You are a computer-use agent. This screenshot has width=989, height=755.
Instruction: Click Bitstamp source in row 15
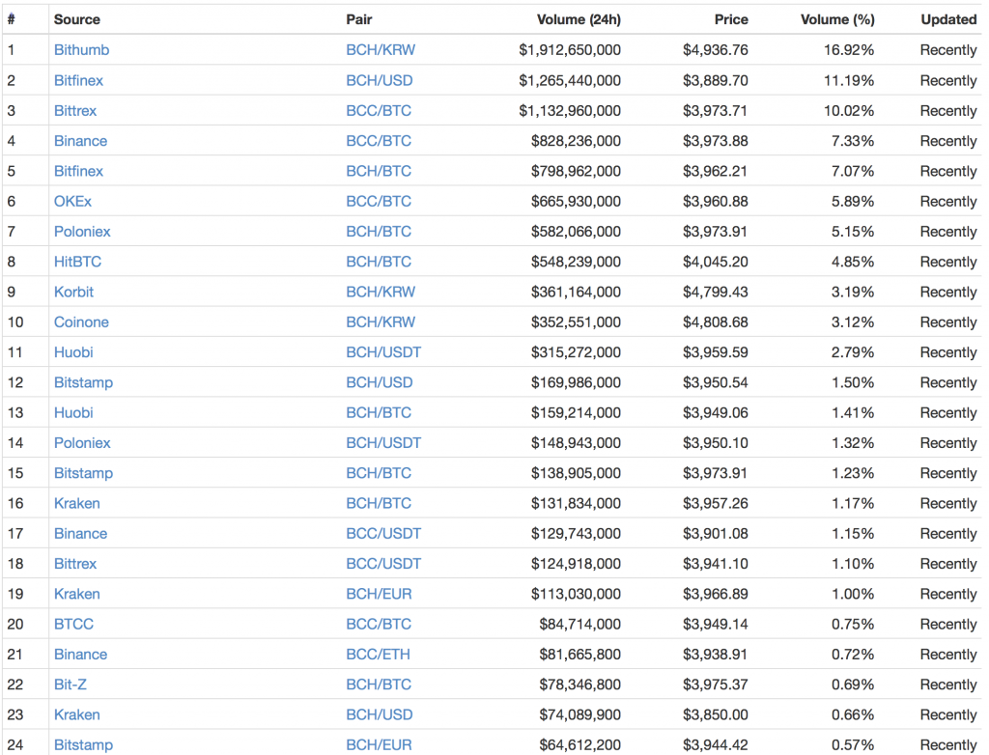point(83,474)
